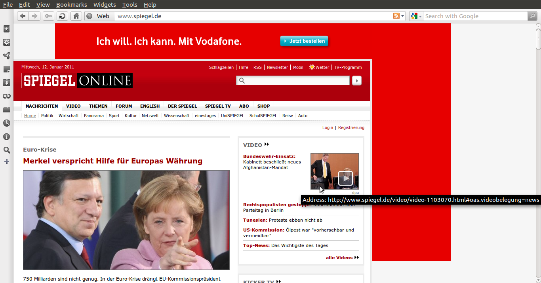Open the Registrierung link

(x=351, y=127)
